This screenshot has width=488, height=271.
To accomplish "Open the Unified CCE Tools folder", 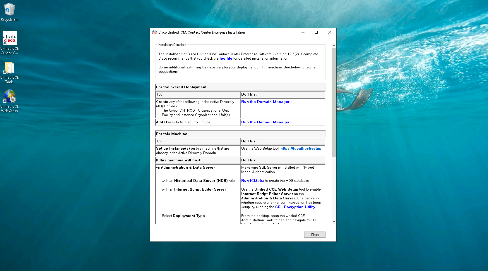I will point(9,68).
